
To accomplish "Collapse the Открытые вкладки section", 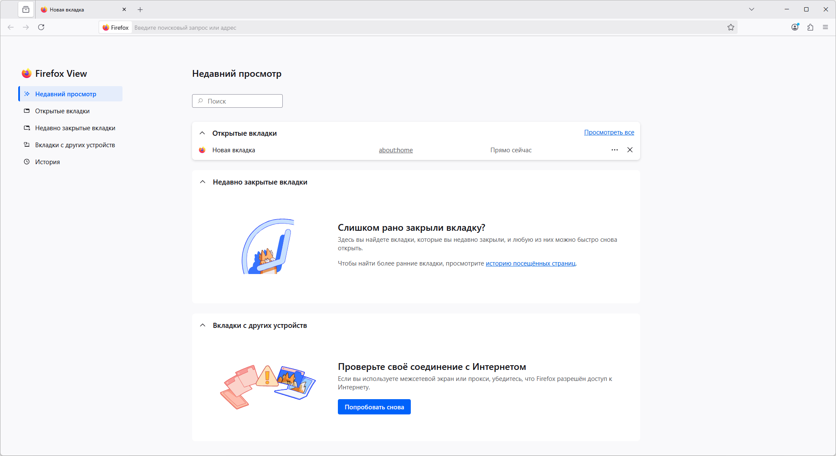I will coord(202,133).
